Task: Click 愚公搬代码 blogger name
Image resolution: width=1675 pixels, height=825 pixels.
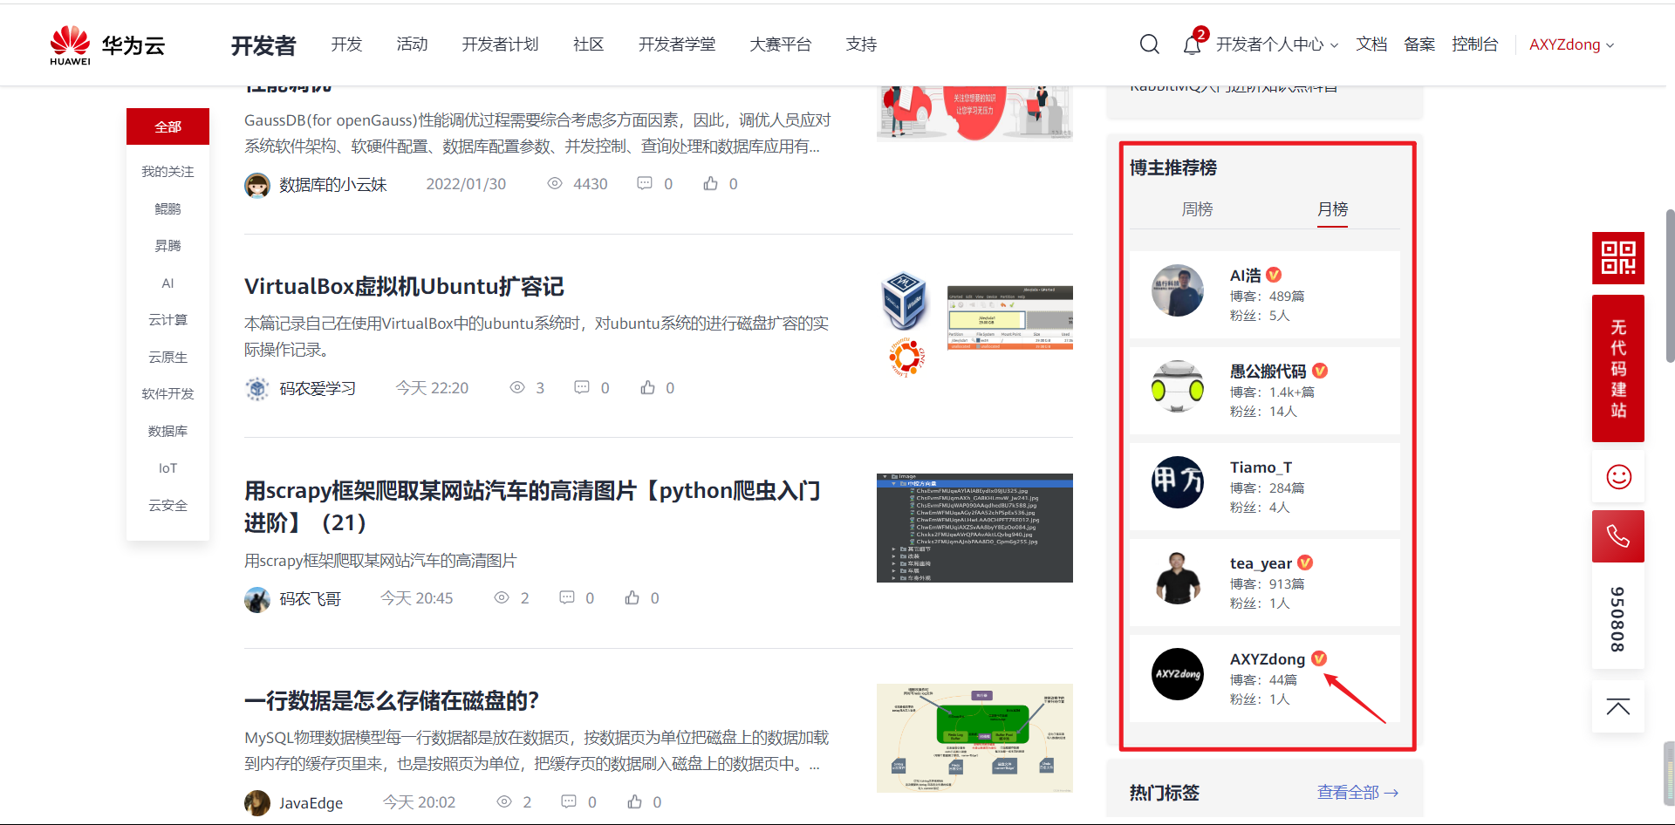Action: (x=1268, y=372)
